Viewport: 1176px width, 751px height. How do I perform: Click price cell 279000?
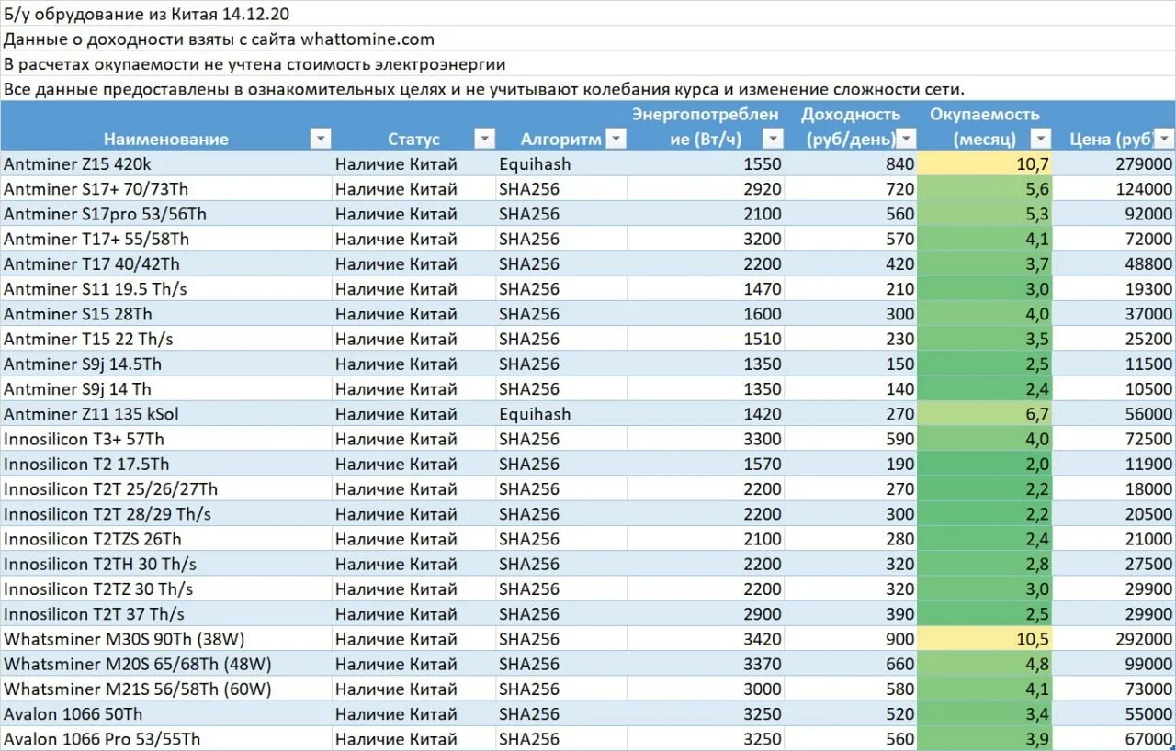[1114, 163]
